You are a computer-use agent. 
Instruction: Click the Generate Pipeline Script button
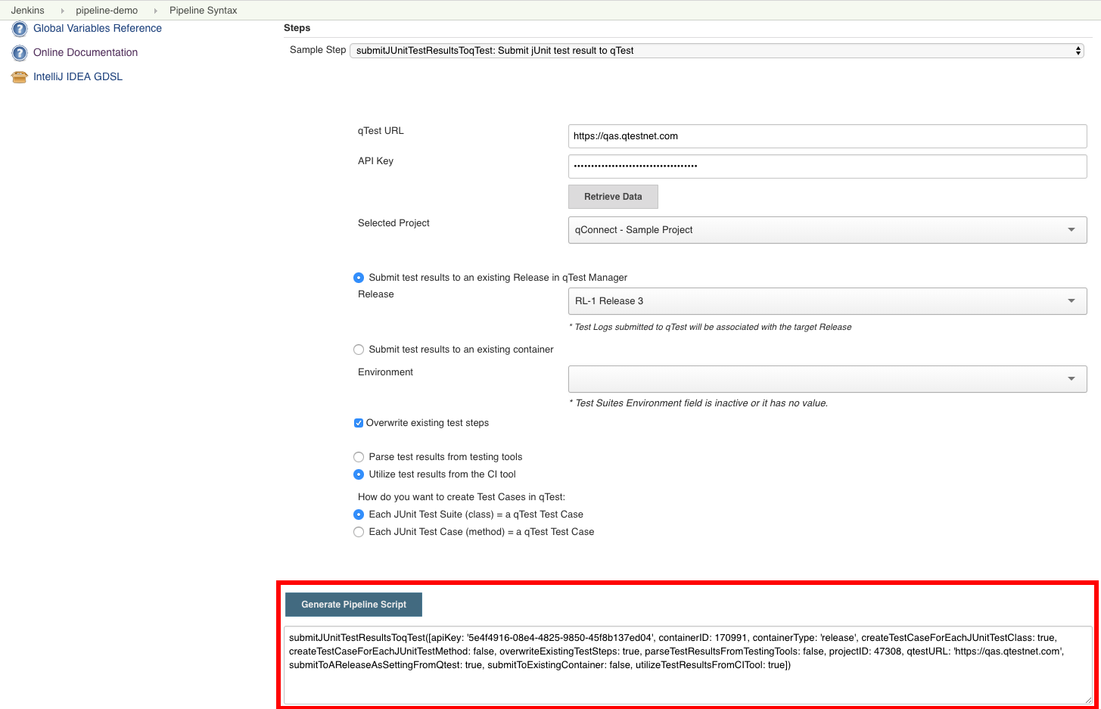coord(353,605)
